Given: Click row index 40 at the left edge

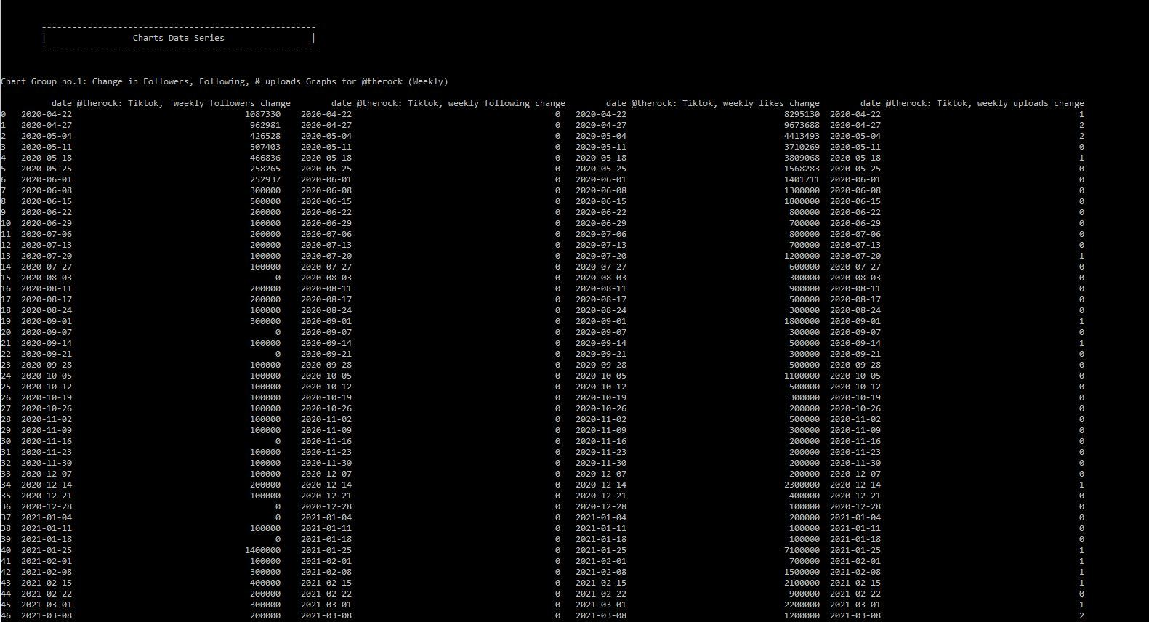Looking at the screenshot, I should pos(6,550).
